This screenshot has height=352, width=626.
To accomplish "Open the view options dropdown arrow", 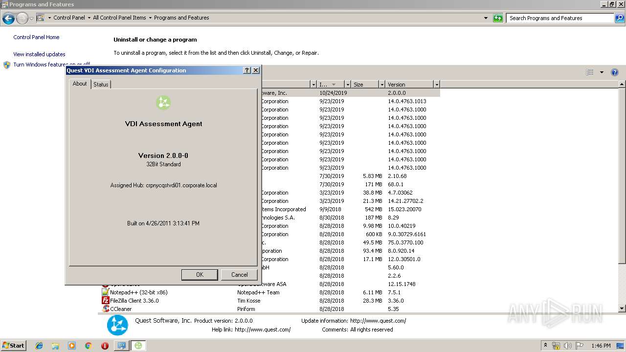I will click(x=602, y=72).
